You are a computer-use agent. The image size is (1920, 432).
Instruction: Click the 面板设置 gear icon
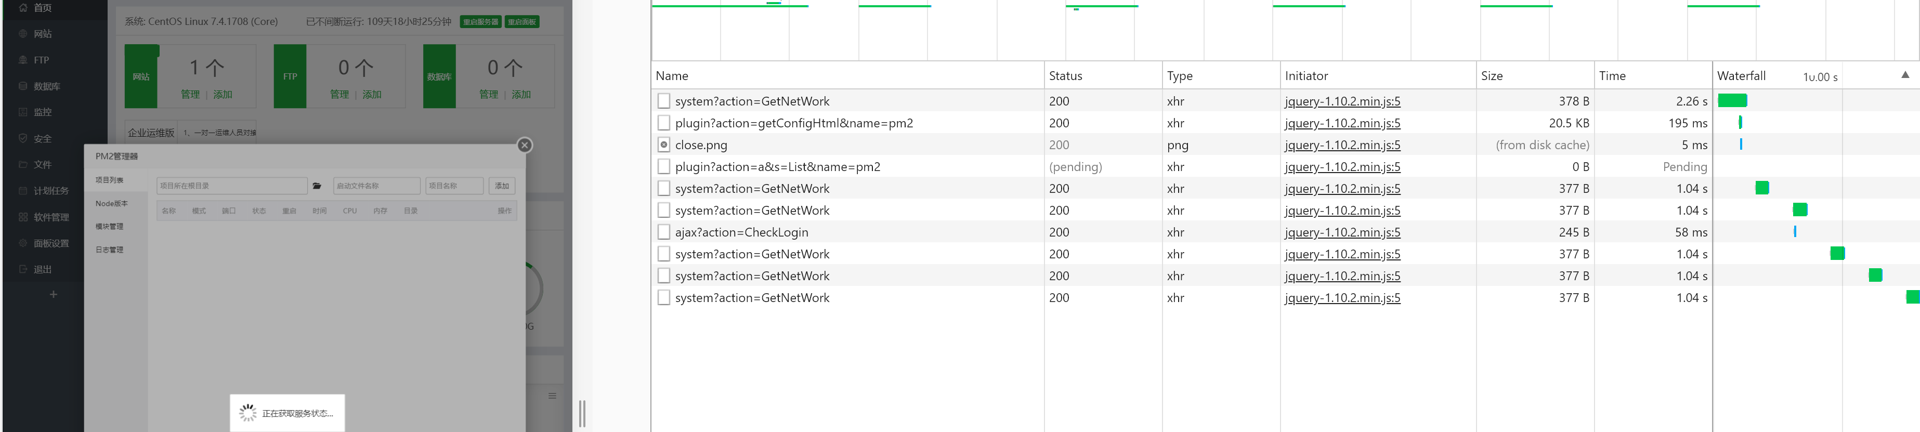coord(22,244)
